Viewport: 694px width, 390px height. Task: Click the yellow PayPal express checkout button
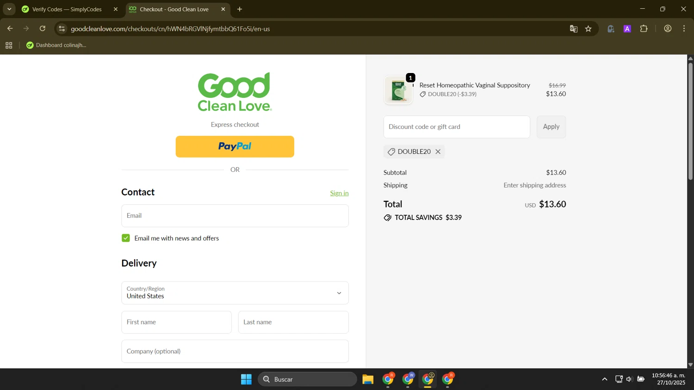tap(235, 146)
